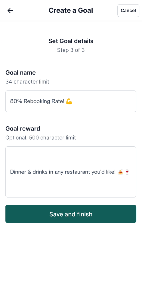Go back using the left arrow icon
142x292 pixels.
(10, 11)
